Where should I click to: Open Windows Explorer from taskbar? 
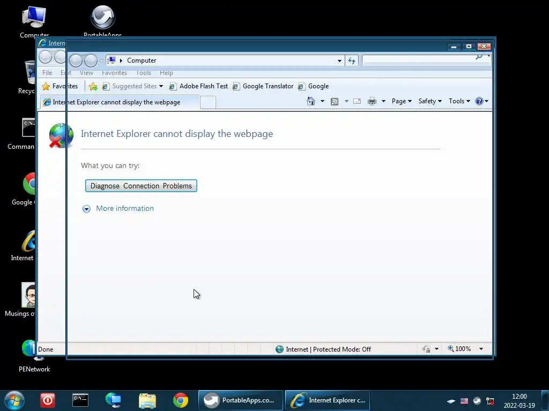click(x=147, y=400)
